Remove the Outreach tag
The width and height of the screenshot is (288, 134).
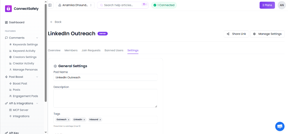[69, 120]
